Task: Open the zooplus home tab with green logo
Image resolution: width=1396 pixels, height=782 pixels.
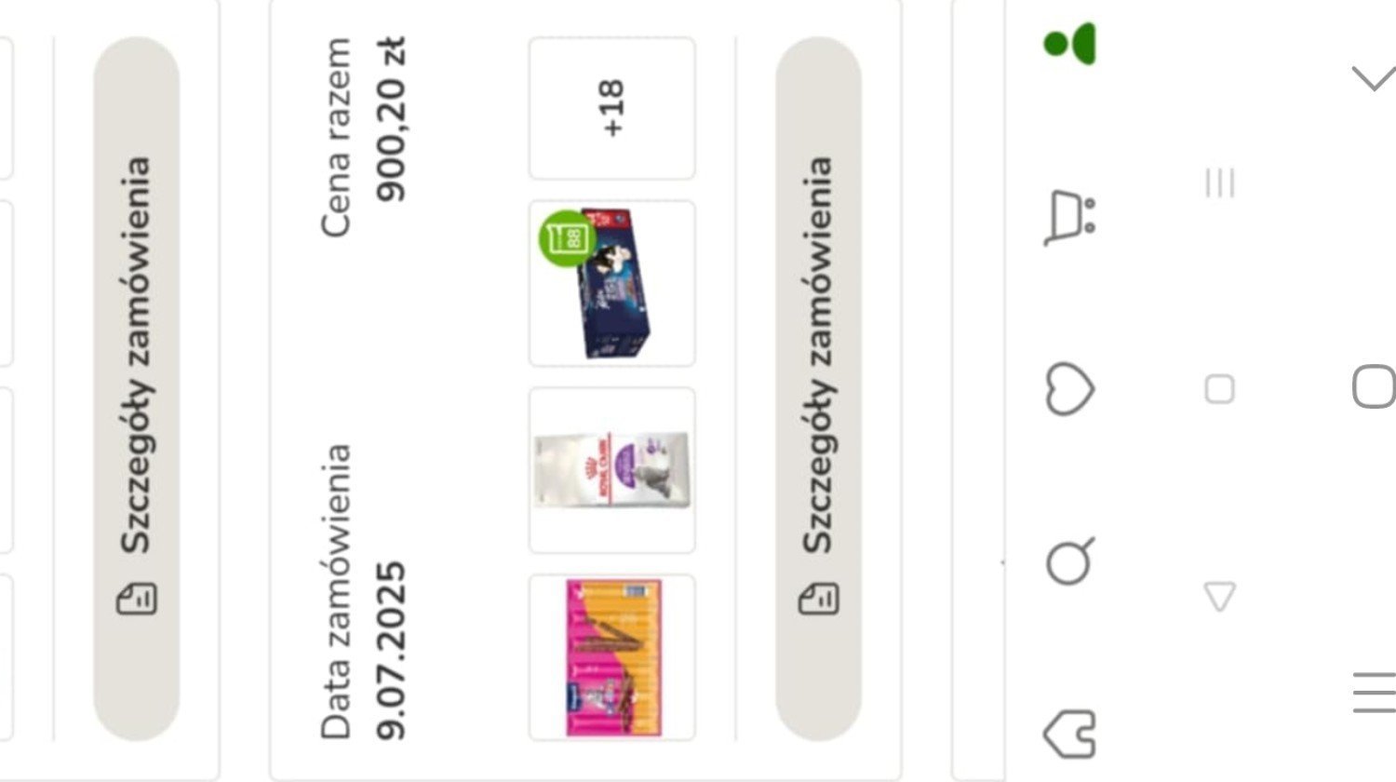Action: point(1070,44)
